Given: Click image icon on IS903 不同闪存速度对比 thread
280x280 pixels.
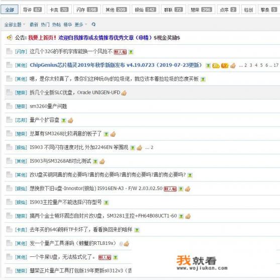Looking at the screenshot, I should pos(133,148).
